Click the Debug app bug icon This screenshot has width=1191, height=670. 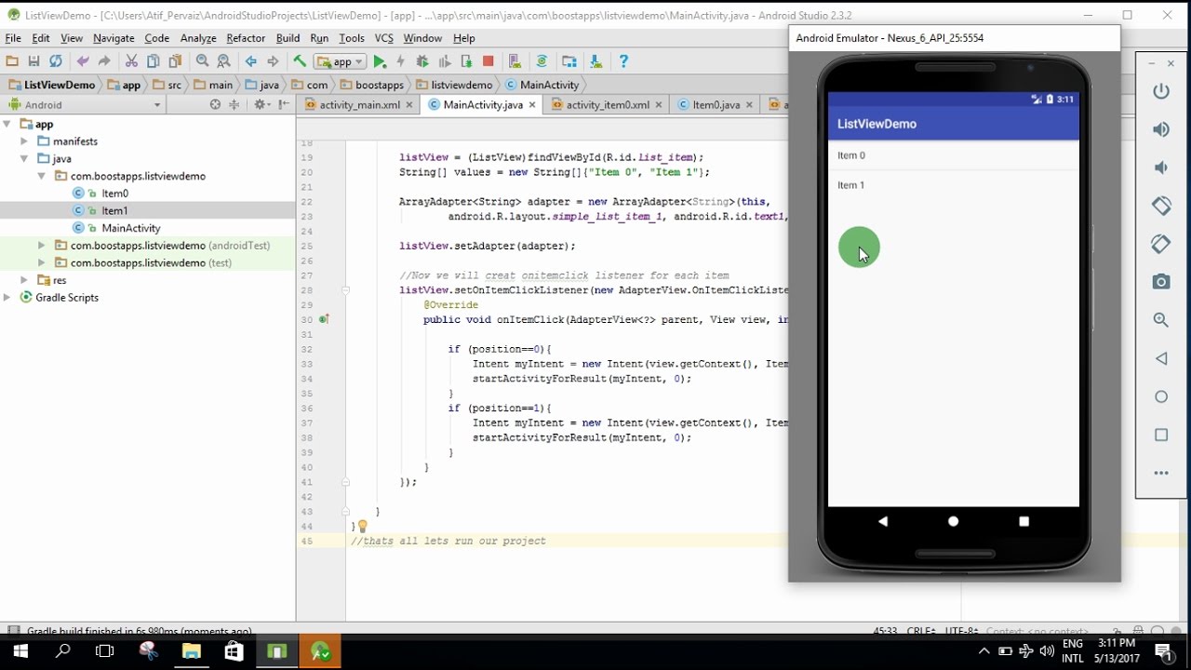pos(422,61)
